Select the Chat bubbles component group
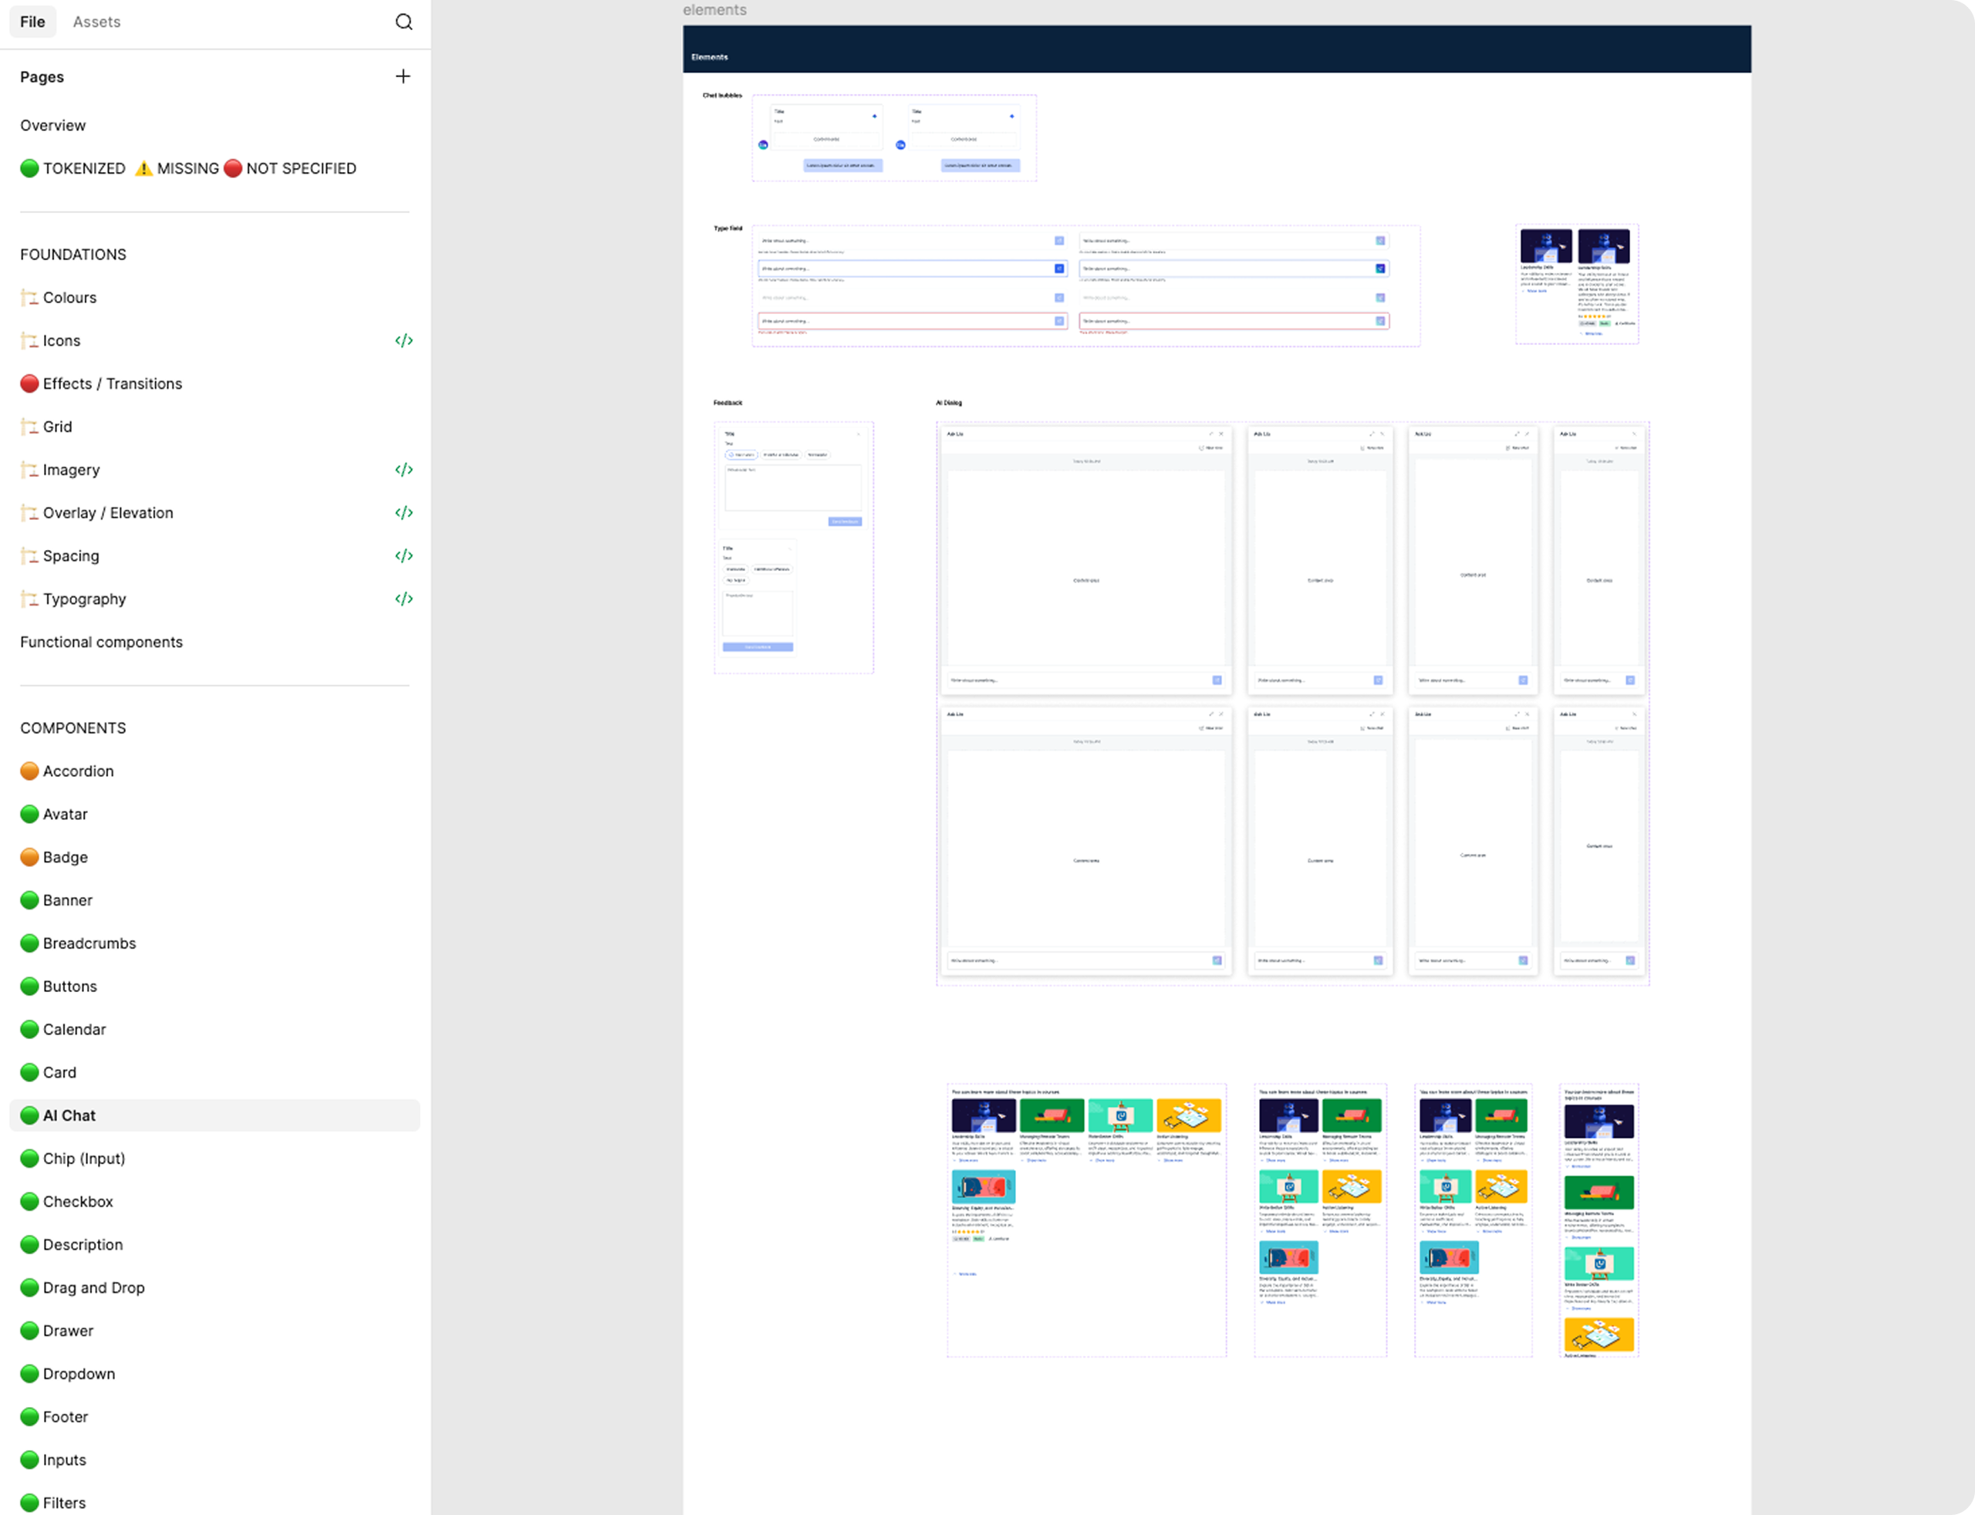This screenshot has width=1975, height=1515. [x=895, y=138]
